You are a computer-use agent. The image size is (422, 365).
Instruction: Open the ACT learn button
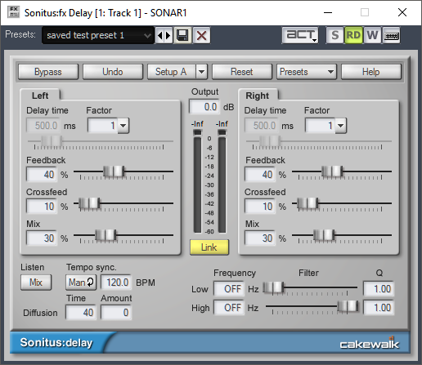point(300,35)
